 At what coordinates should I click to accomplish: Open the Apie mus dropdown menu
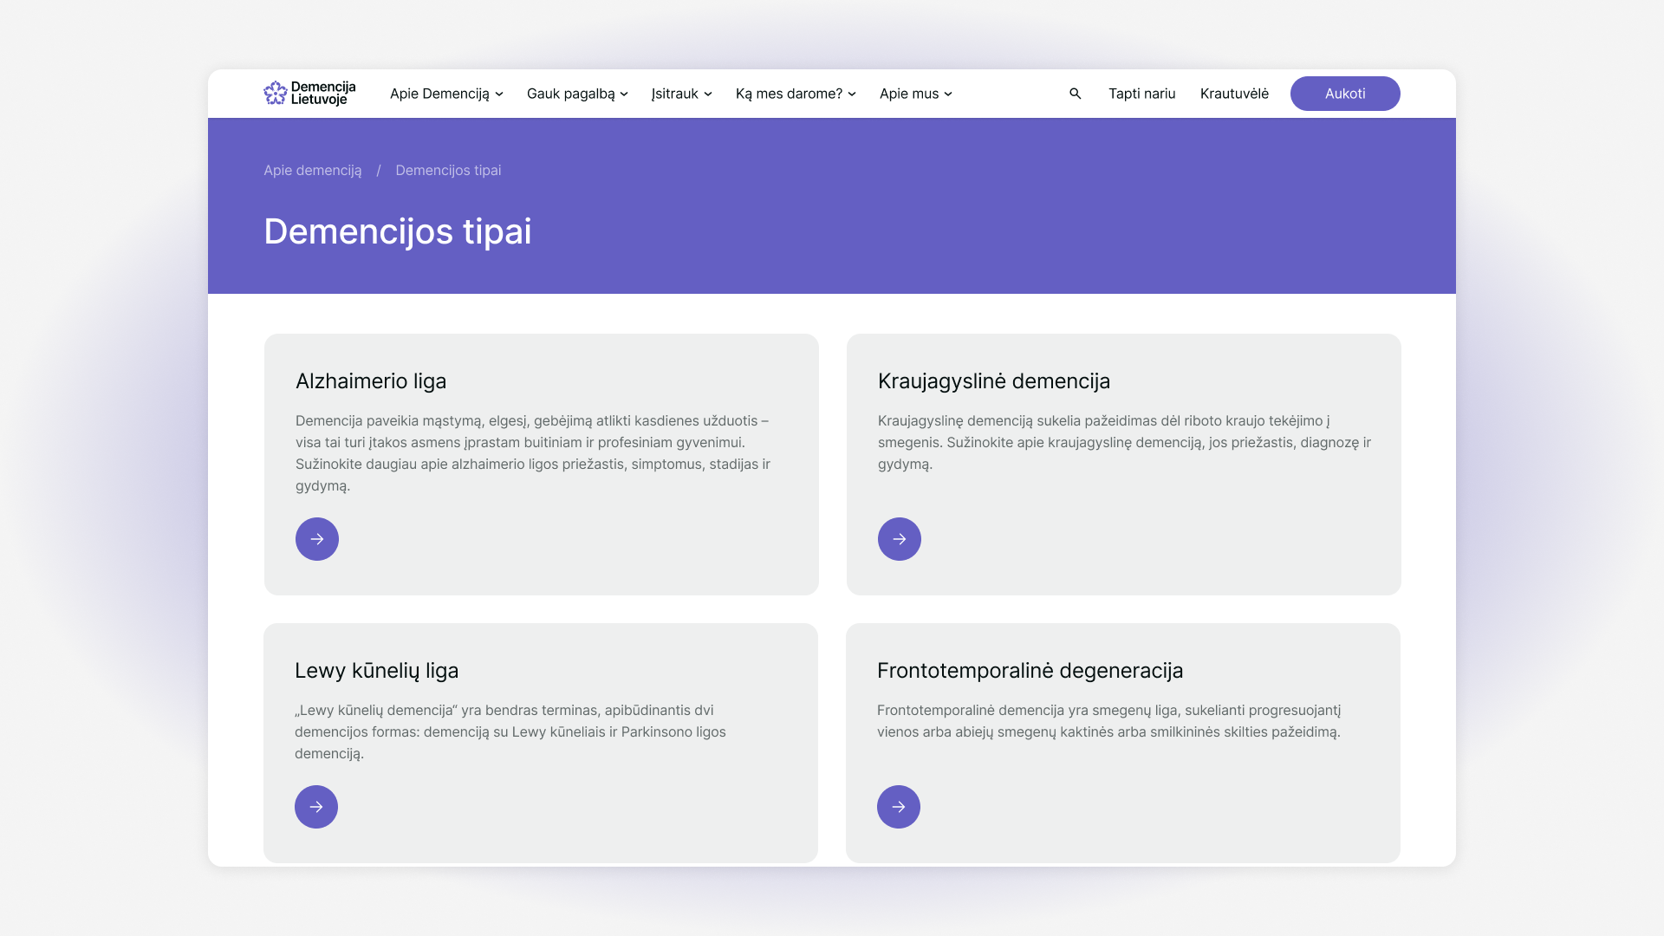point(915,94)
